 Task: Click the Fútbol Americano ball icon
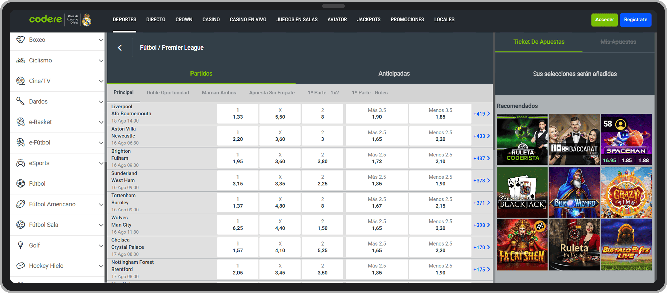20,204
